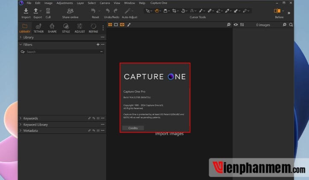
Task: Select the Keystone cursor tool
Action: (192, 11)
